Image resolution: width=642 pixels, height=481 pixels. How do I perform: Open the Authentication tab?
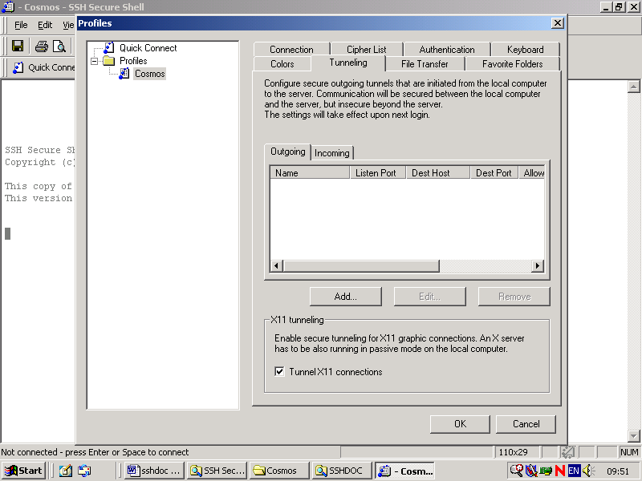(446, 50)
